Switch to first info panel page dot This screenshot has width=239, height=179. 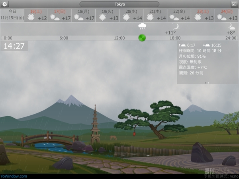(x=206, y=83)
